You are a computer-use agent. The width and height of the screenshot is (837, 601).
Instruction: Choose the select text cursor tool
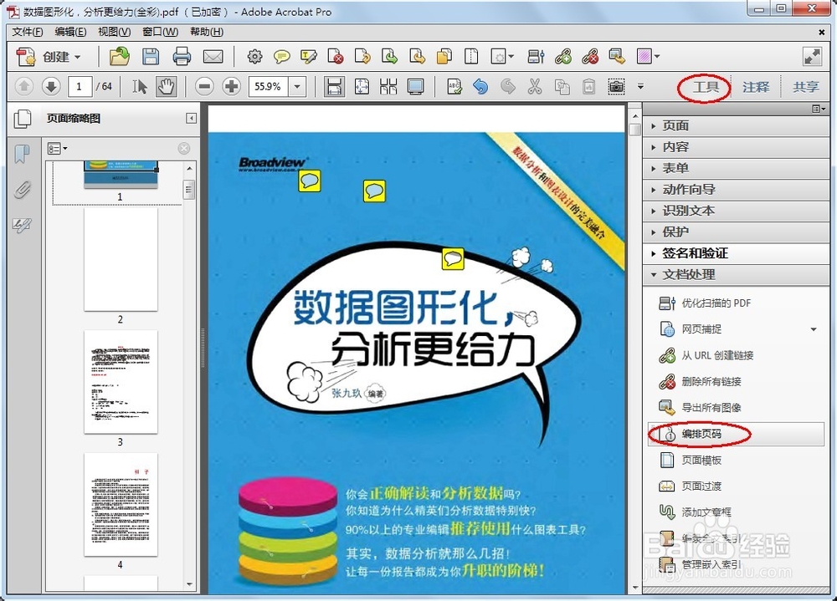(140, 86)
